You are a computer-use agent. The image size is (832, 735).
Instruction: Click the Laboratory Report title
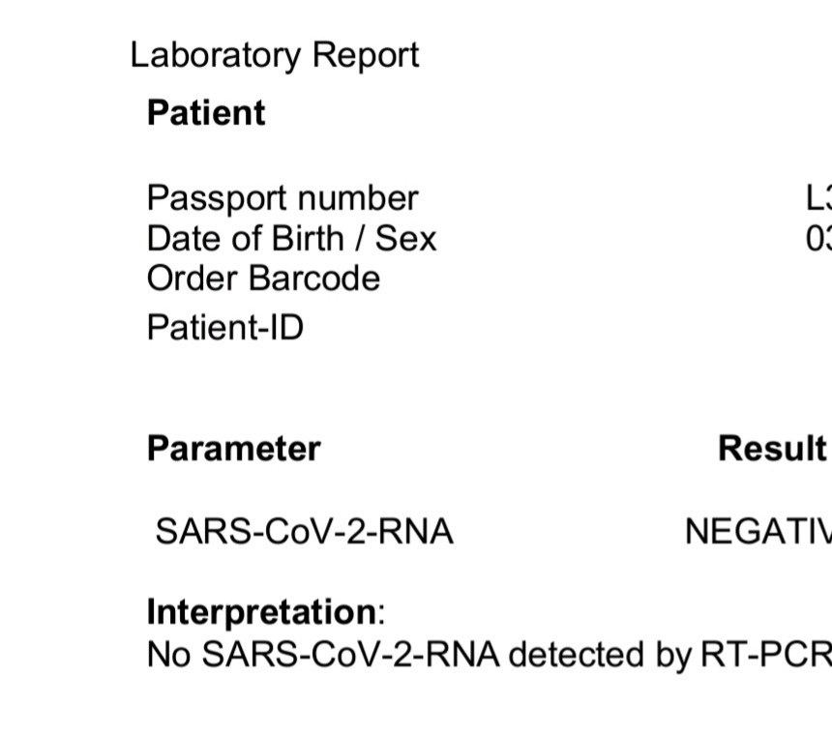point(275,55)
